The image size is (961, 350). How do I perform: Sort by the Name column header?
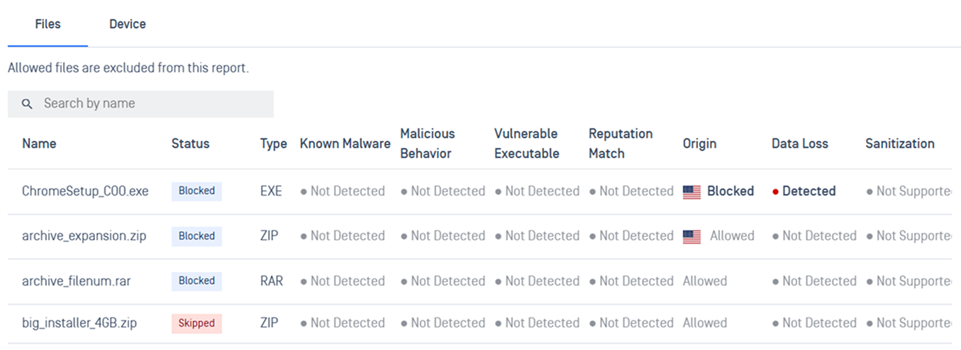coord(39,143)
